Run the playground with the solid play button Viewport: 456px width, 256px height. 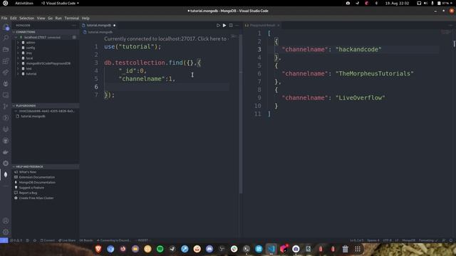click(224, 26)
